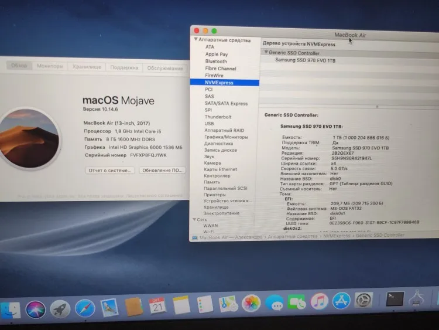439x330 pixels.
Task: Select PCI in sidebar
Action: click(x=208, y=89)
